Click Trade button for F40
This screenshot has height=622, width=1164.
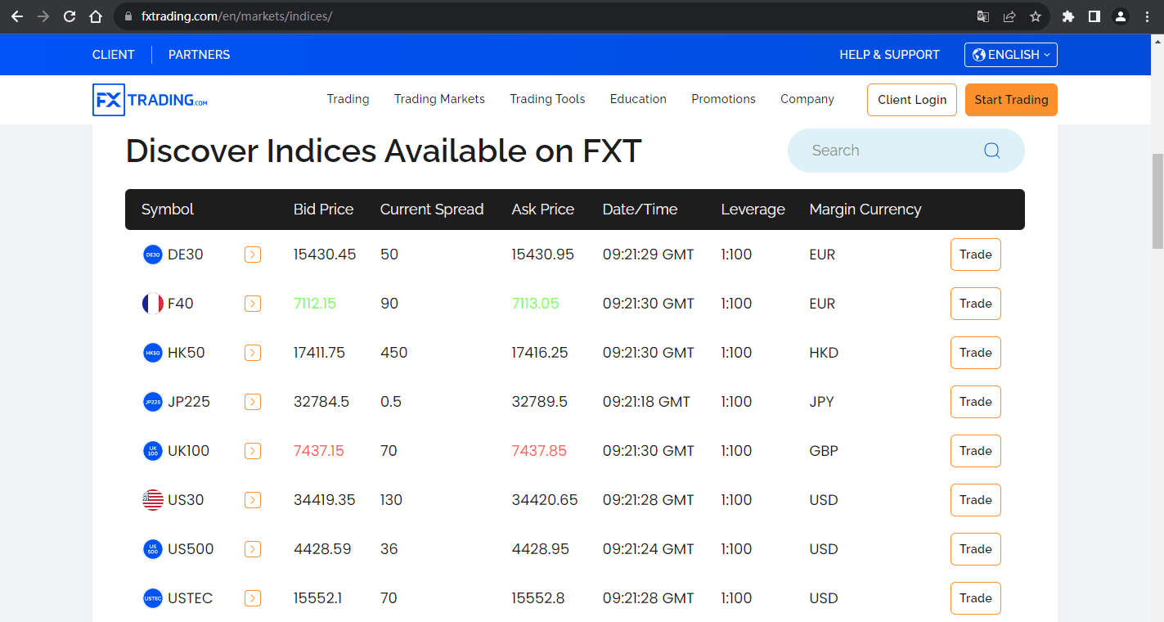click(976, 304)
